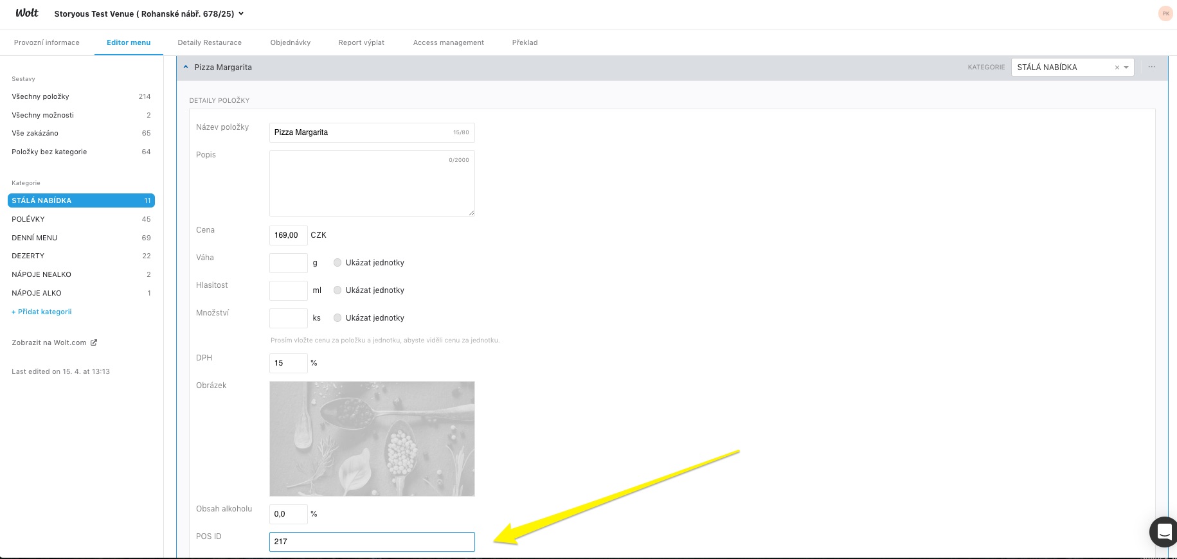Screen dimensions: 1177x559
Task: Click the Wolt logo
Action: pos(27,13)
